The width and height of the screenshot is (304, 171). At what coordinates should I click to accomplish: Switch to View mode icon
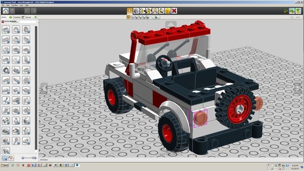(292, 11)
